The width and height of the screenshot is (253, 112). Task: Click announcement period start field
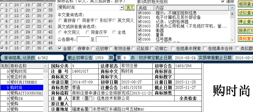(83, 39)
